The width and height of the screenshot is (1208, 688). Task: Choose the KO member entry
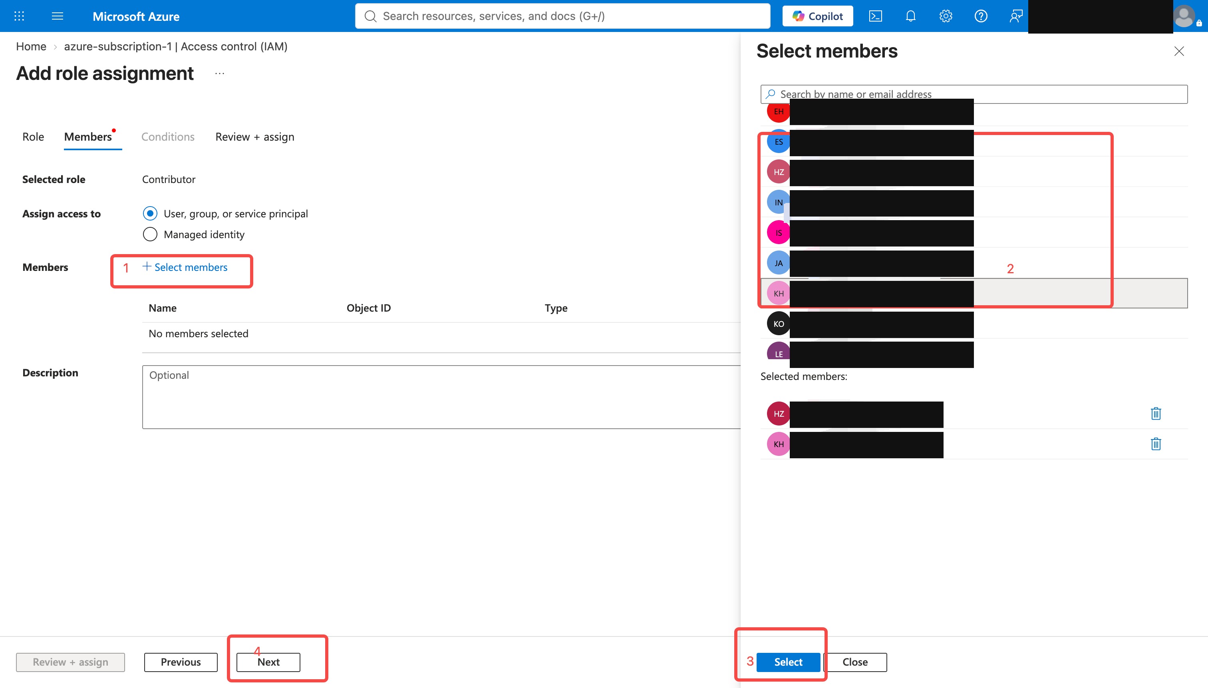pyautogui.click(x=974, y=324)
